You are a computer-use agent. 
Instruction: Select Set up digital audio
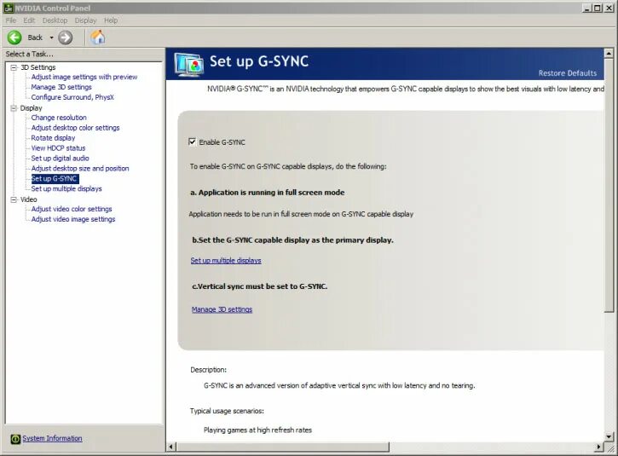tap(61, 158)
